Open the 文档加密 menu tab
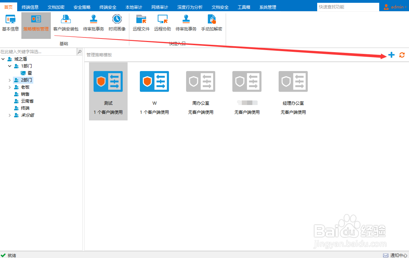 click(56, 7)
